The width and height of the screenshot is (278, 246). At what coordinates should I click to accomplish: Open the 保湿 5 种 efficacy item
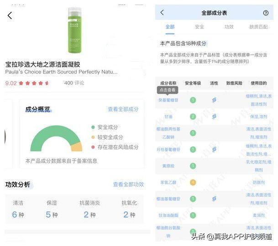point(52,209)
